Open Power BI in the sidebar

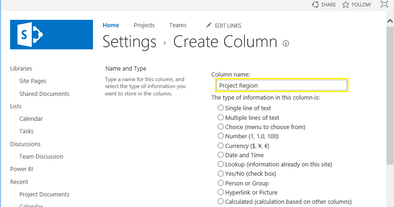[x=22, y=169]
